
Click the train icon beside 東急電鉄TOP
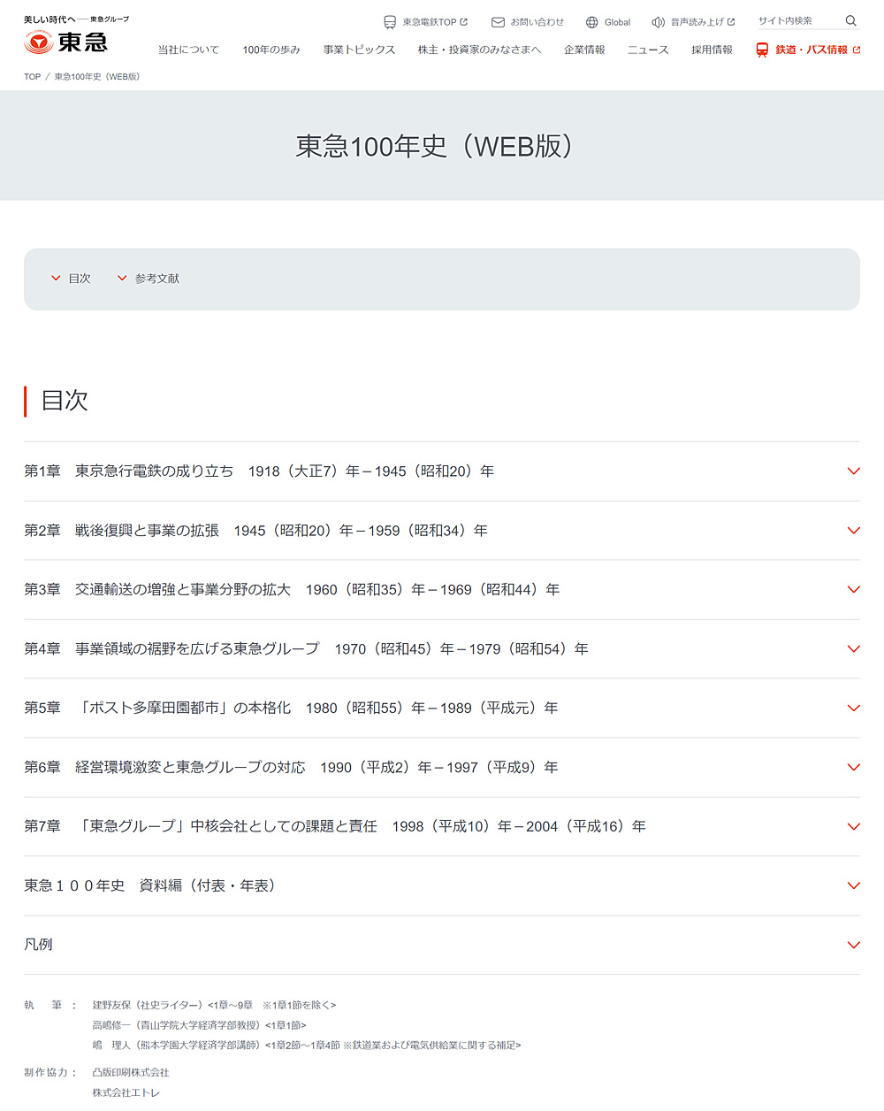(x=390, y=22)
